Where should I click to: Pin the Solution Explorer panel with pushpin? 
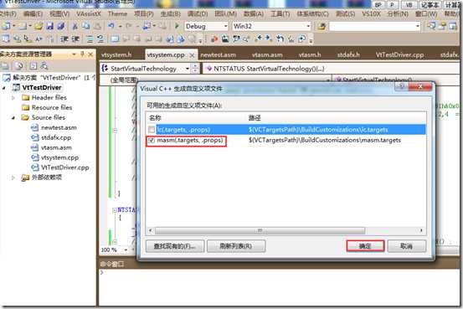click(x=82, y=54)
